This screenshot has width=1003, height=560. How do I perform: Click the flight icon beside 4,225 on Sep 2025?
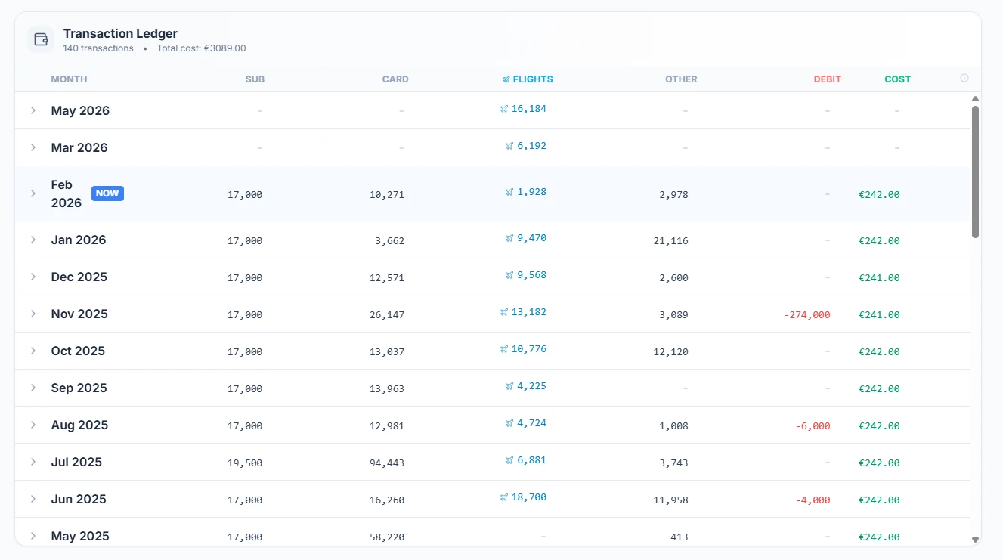point(509,385)
